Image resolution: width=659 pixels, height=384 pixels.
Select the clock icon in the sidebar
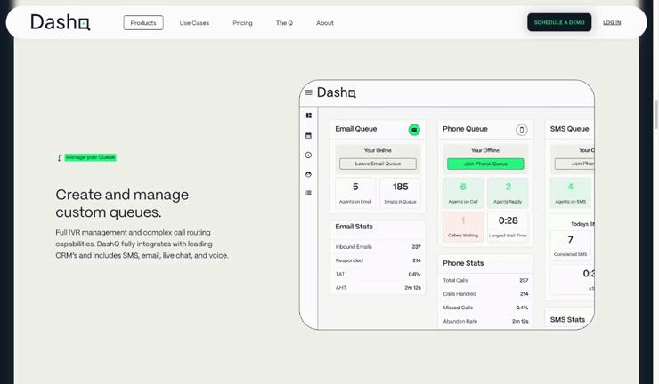tap(308, 156)
